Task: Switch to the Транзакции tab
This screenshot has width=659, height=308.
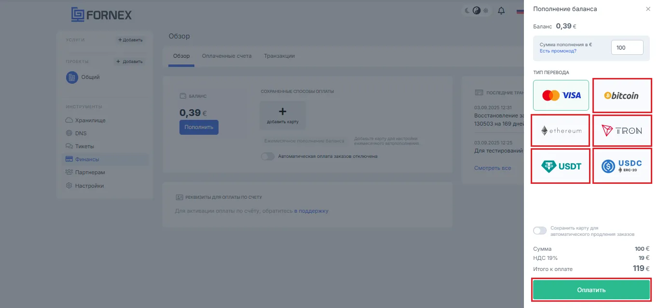Action: 279,56
